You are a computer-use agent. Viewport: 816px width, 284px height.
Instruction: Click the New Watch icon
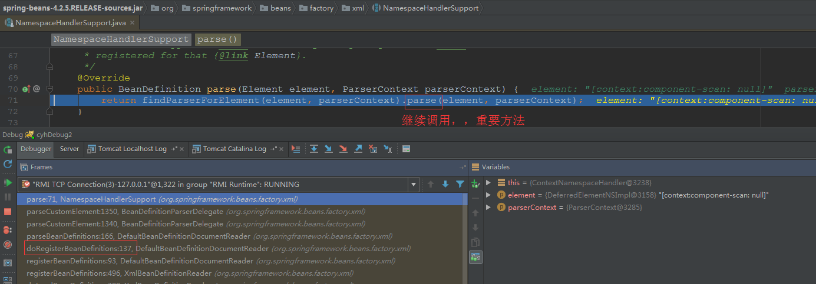(475, 184)
